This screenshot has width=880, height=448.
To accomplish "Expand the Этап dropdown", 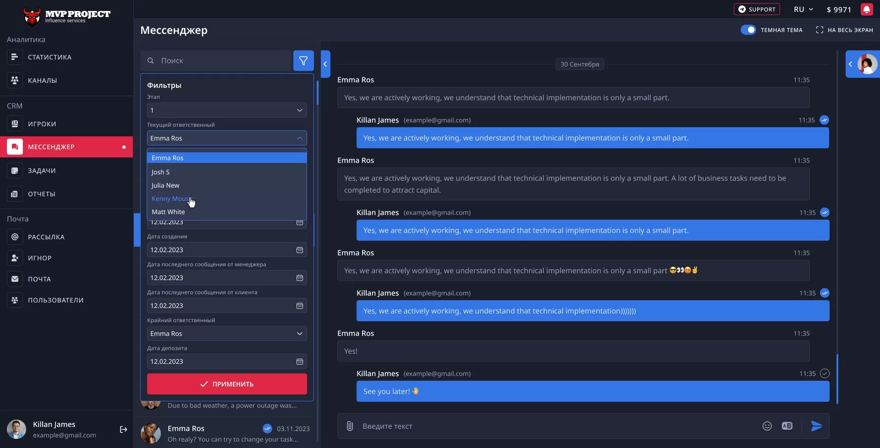I will tap(227, 110).
